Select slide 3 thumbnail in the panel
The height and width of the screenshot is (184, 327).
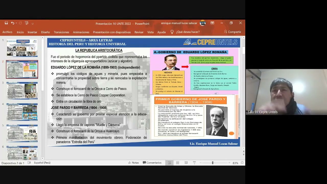[x=22, y=91]
